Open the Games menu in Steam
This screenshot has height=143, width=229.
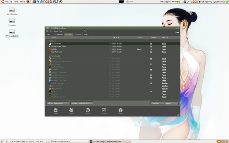point(56,31)
